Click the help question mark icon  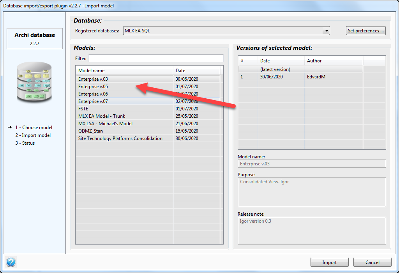pos(11,262)
